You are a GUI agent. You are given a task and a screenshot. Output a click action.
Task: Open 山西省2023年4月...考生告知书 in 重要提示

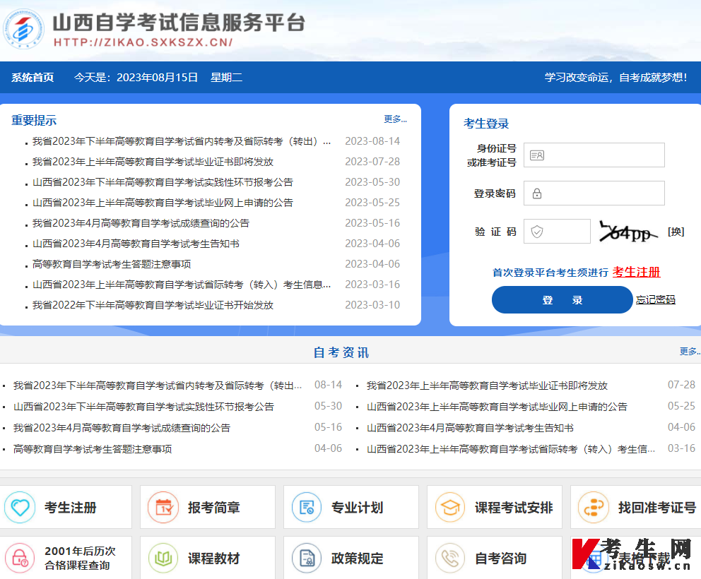click(136, 244)
